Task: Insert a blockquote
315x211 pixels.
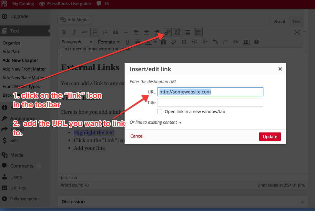Action: 116,32
